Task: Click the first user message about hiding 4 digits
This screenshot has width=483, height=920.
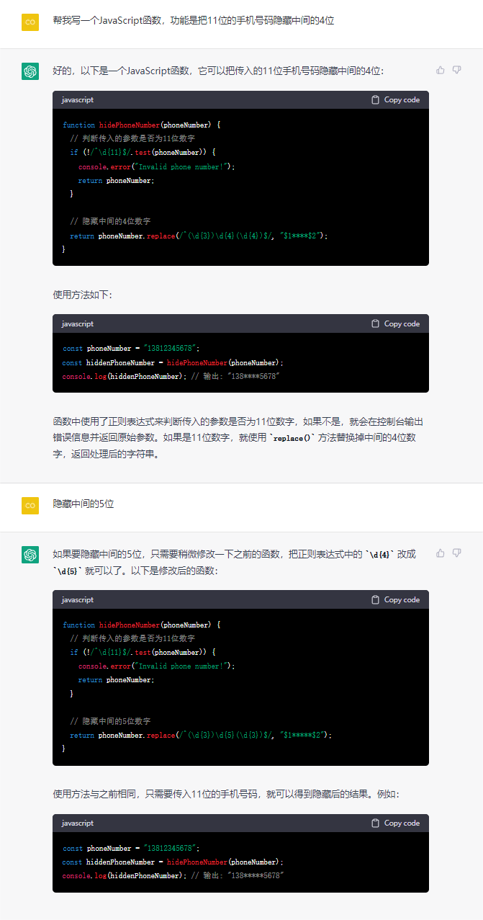Action: (194, 21)
